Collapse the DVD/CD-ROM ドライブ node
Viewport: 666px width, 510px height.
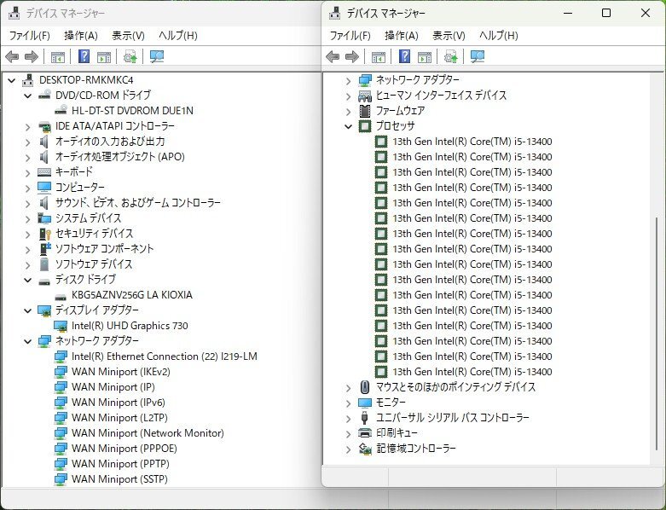(x=28, y=96)
